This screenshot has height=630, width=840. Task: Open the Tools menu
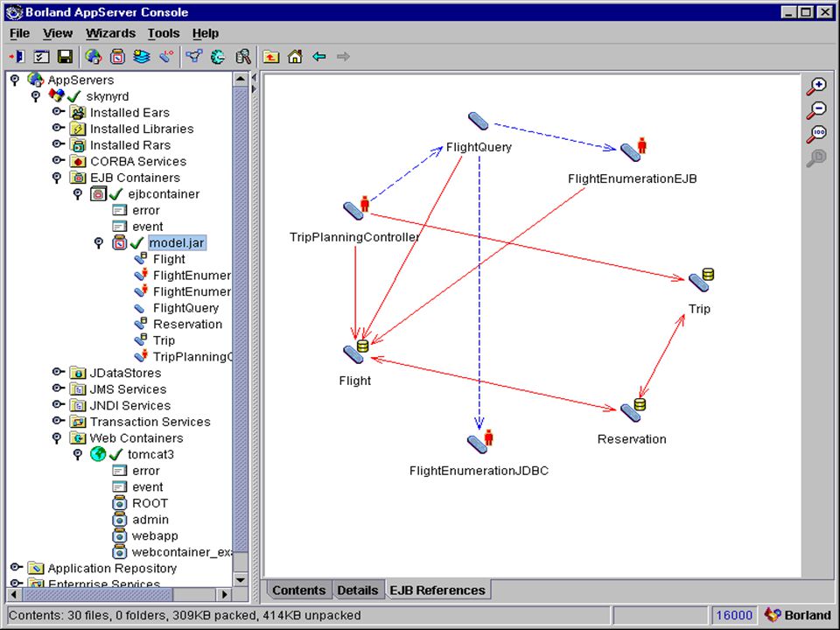pyautogui.click(x=164, y=33)
